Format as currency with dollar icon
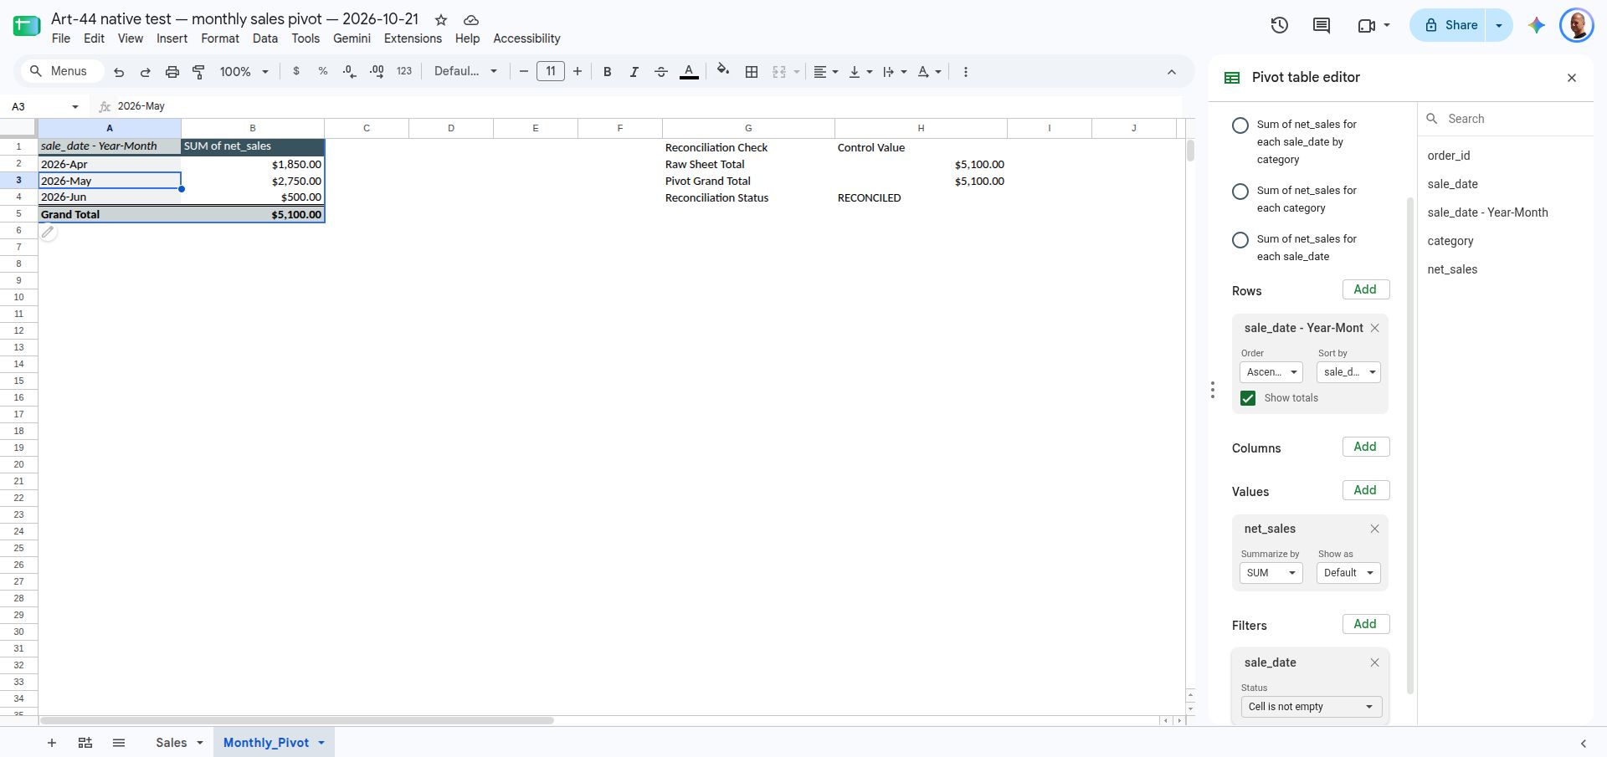1607x757 pixels. [x=296, y=72]
